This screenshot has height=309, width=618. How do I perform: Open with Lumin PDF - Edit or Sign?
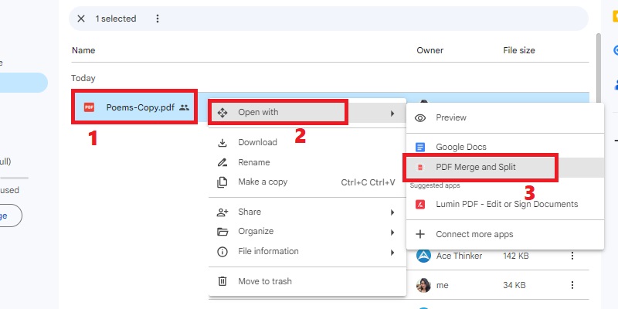[x=505, y=204]
